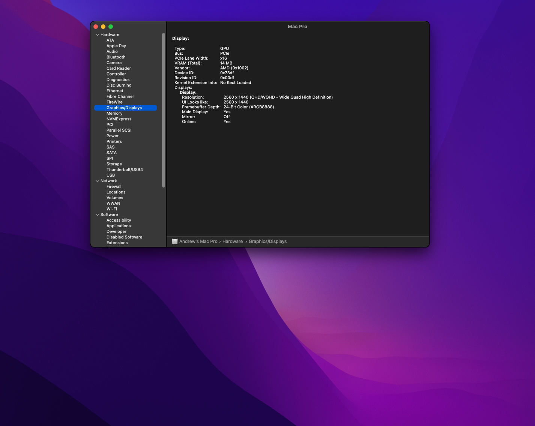Viewport: 535px width, 426px height.
Task: Select Developer in the sidebar
Action: point(116,232)
